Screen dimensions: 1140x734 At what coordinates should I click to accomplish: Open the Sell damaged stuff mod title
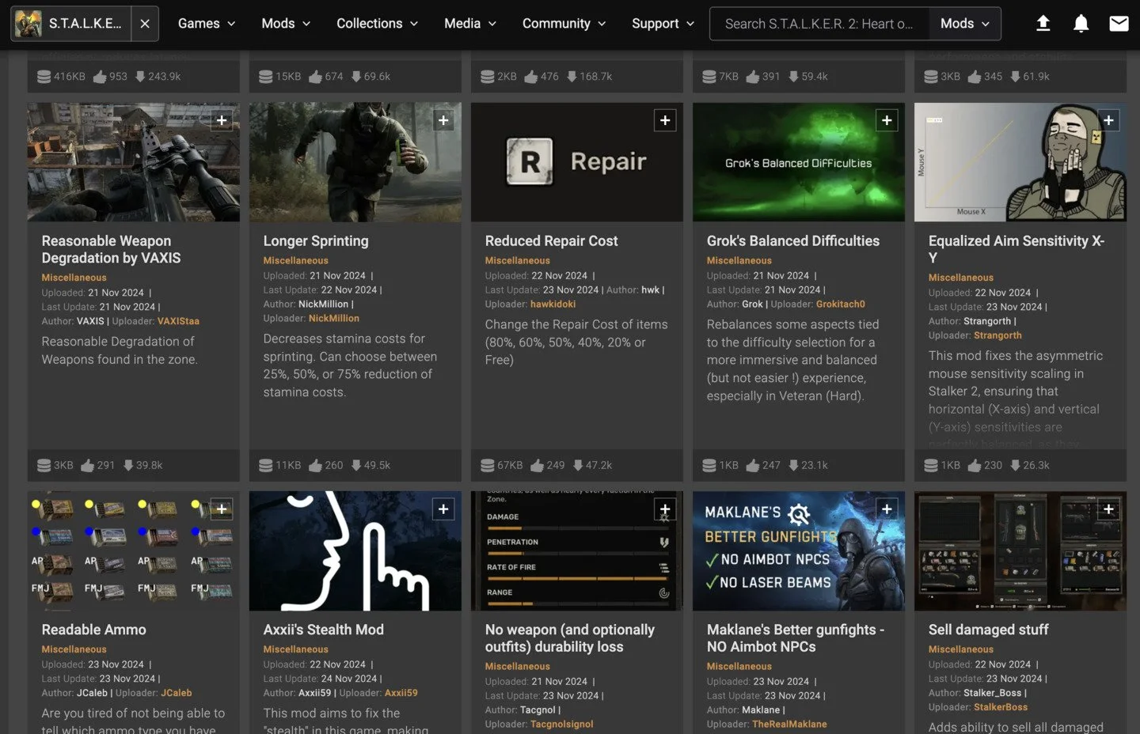[x=988, y=630]
